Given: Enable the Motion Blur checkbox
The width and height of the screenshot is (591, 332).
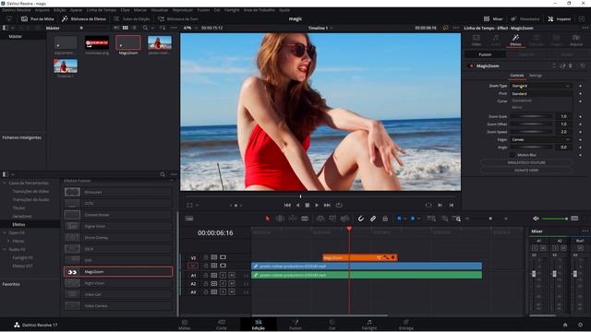Looking at the screenshot, I should (x=513, y=155).
